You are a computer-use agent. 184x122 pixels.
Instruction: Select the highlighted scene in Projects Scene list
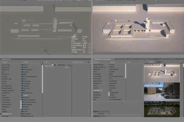(26, 95)
